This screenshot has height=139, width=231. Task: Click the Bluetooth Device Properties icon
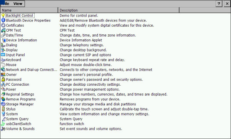click(x=3, y=20)
